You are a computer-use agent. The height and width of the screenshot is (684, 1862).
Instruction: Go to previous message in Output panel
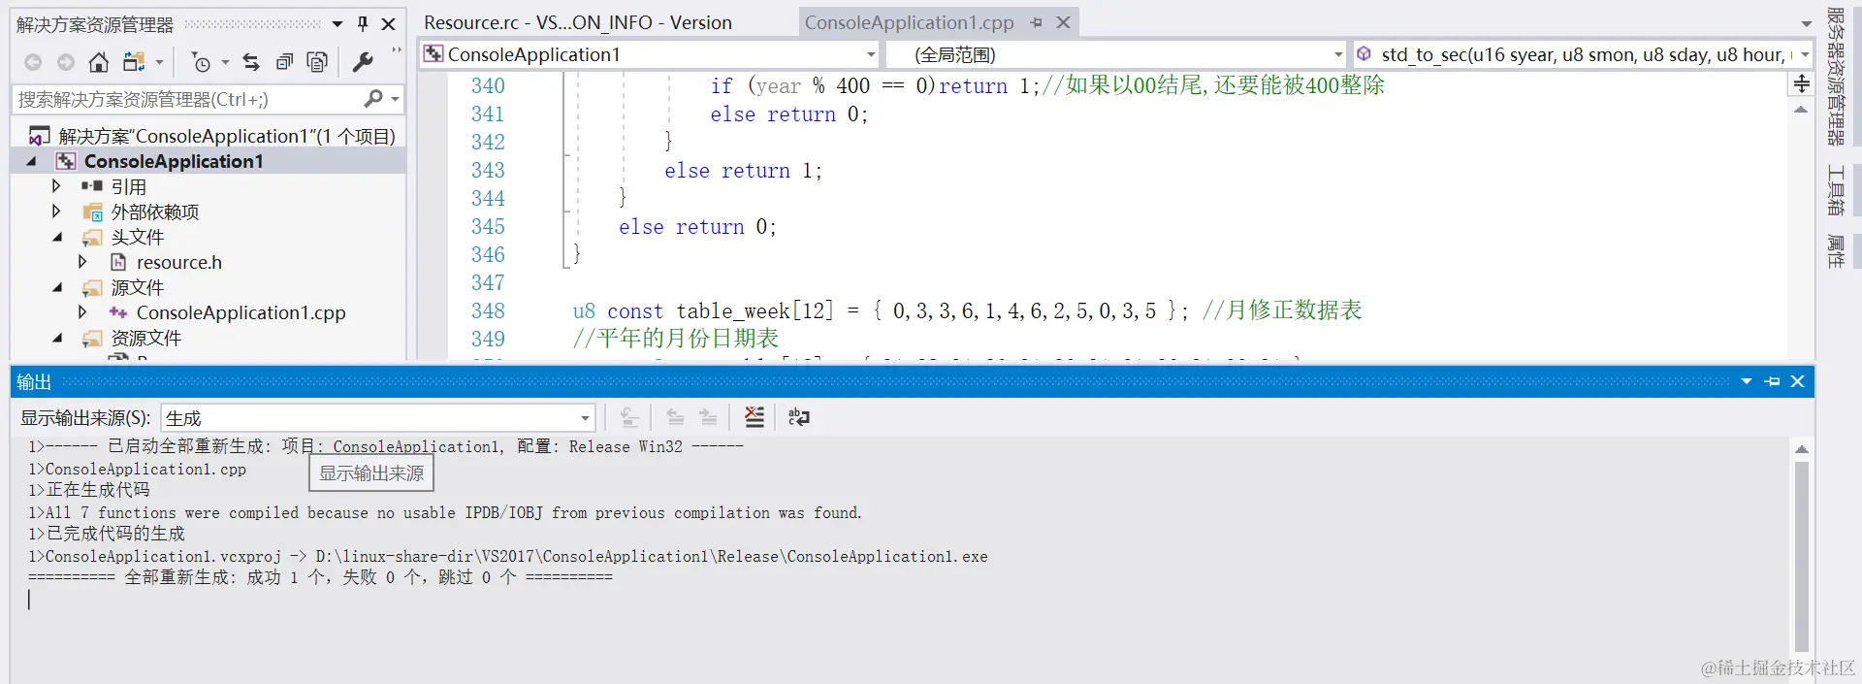(x=675, y=417)
